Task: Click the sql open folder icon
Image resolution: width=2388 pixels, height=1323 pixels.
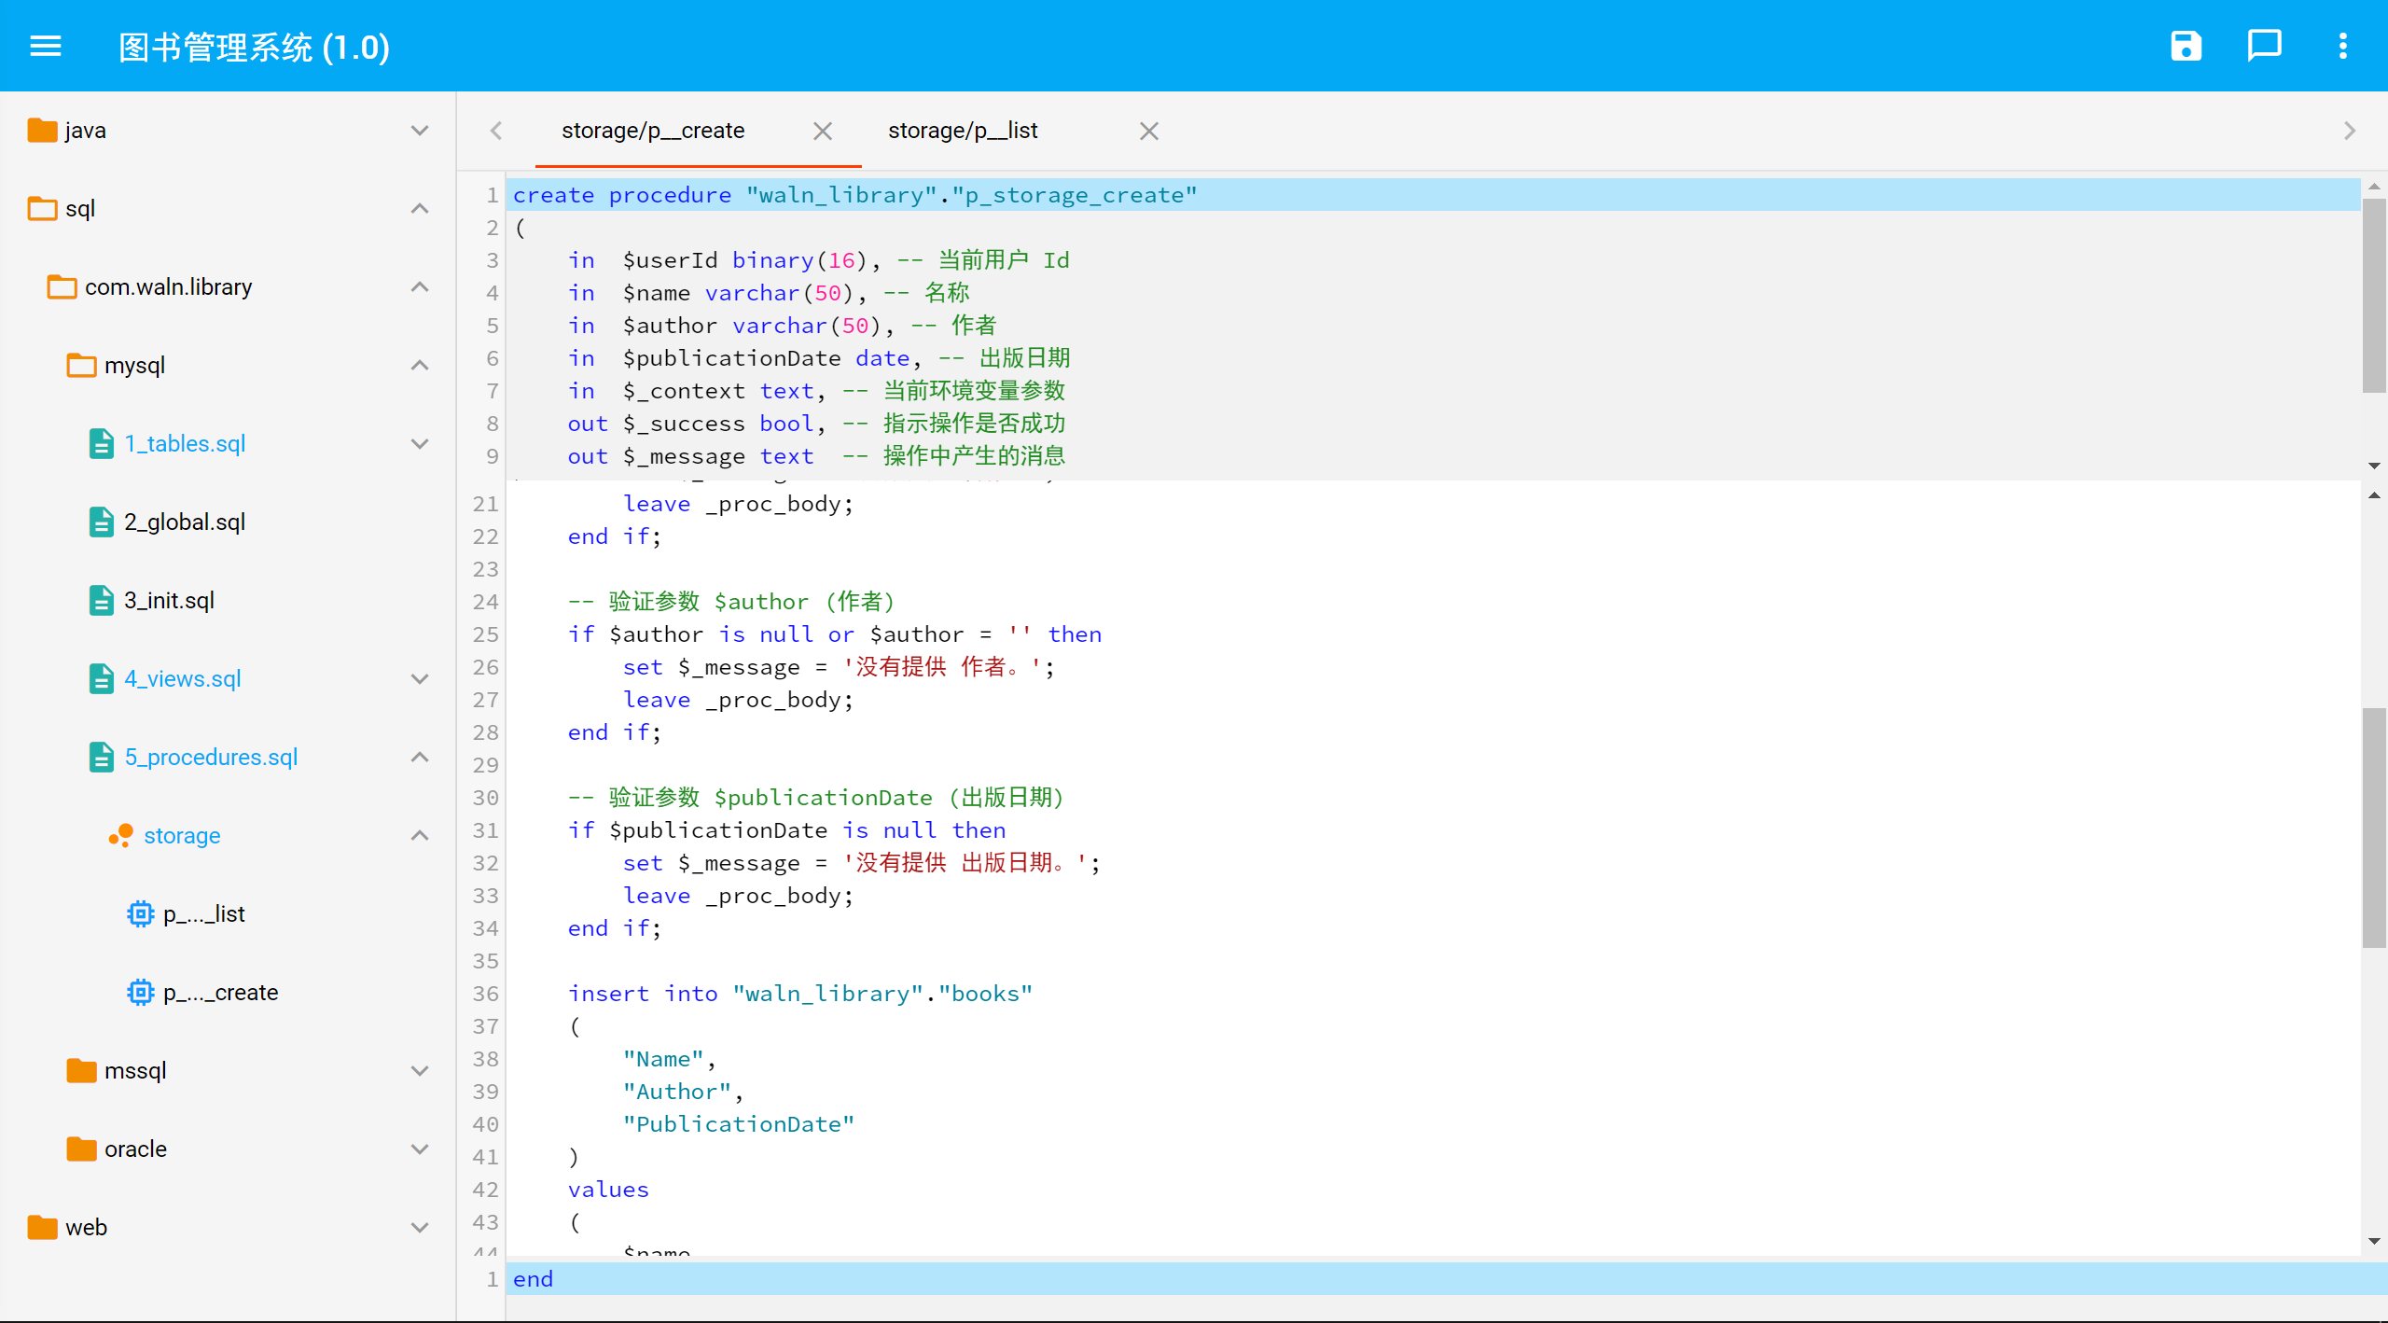Action: pos(42,209)
